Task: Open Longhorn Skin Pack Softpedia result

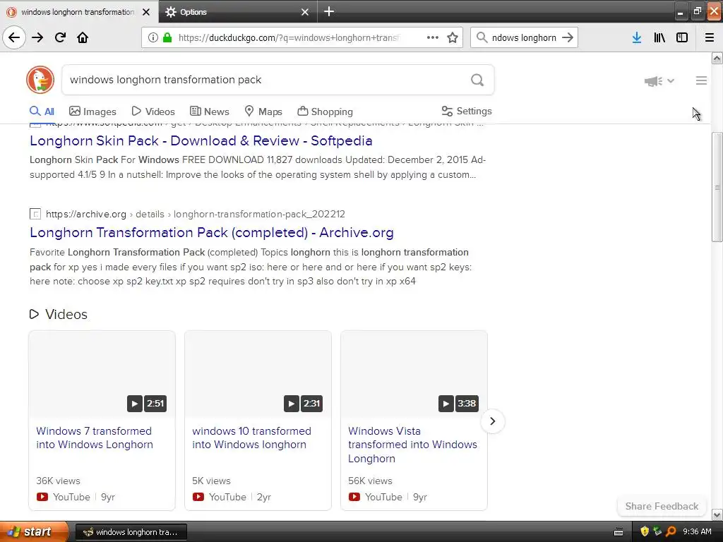Action: tap(201, 140)
